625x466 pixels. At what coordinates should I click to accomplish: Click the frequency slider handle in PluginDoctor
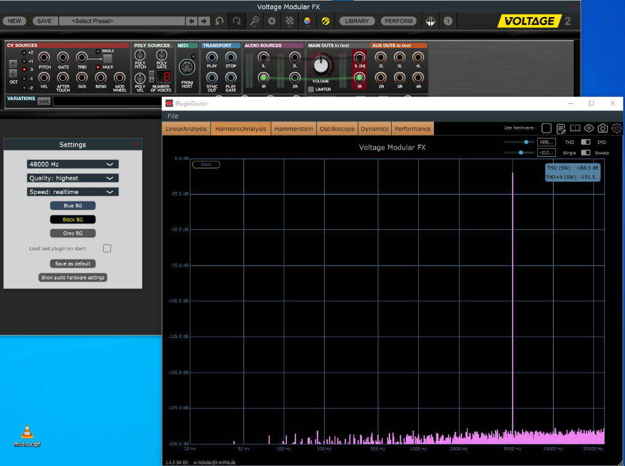pyautogui.click(x=526, y=142)
